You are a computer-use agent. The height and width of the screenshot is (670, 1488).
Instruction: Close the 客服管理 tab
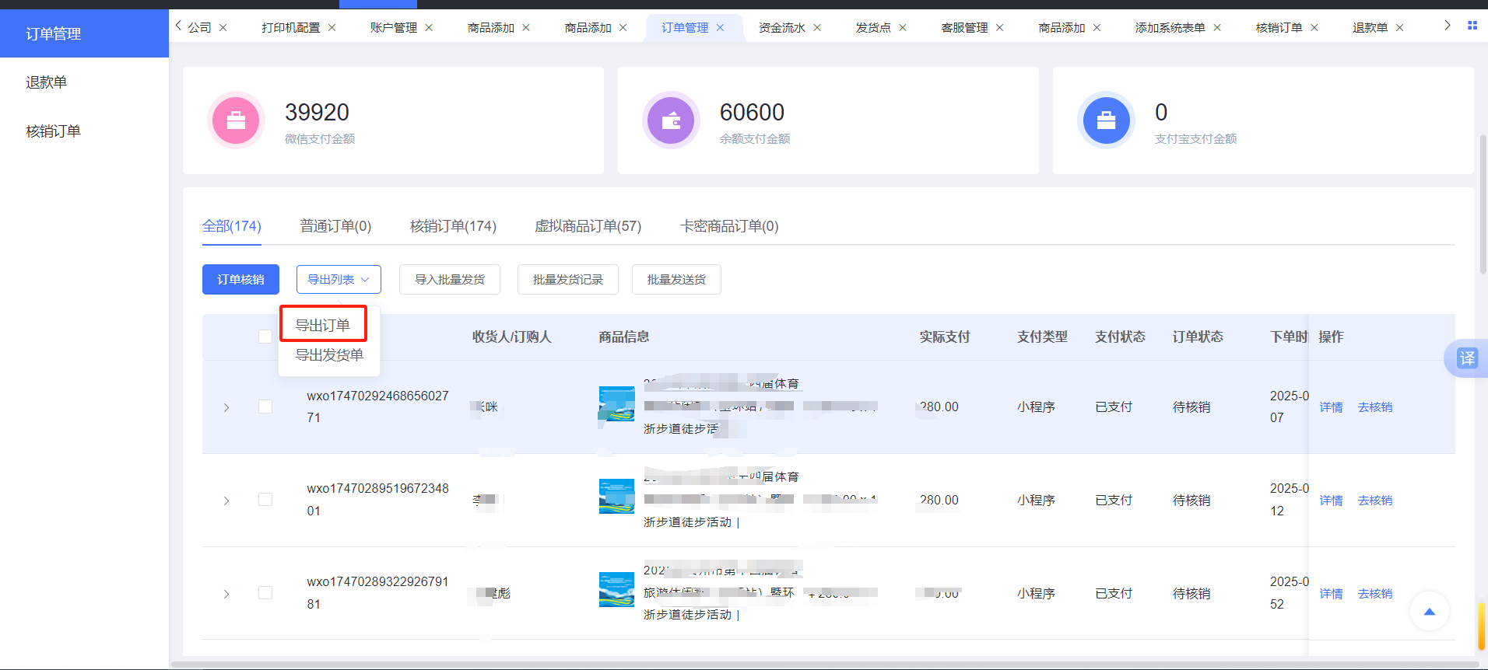pyautogui.click(x=999, y=27)
